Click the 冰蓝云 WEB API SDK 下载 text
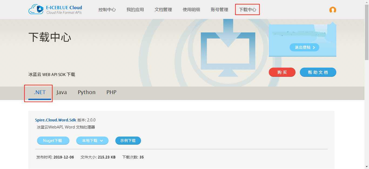 click(52, 74)
